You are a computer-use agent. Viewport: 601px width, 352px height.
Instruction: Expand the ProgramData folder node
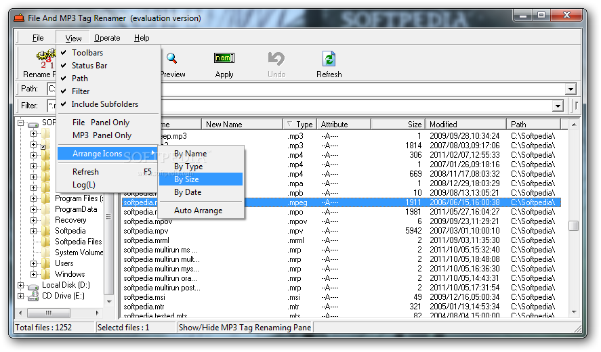pos(34,210)
